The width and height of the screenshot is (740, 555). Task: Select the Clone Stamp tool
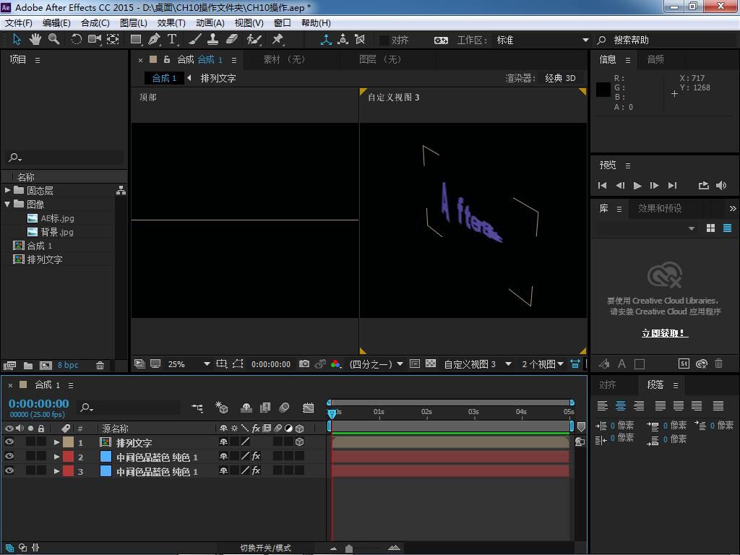(x=213, y=40)
